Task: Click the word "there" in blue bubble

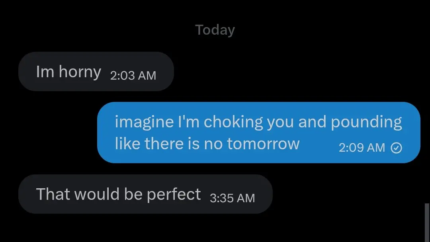Action: [164, 144]
